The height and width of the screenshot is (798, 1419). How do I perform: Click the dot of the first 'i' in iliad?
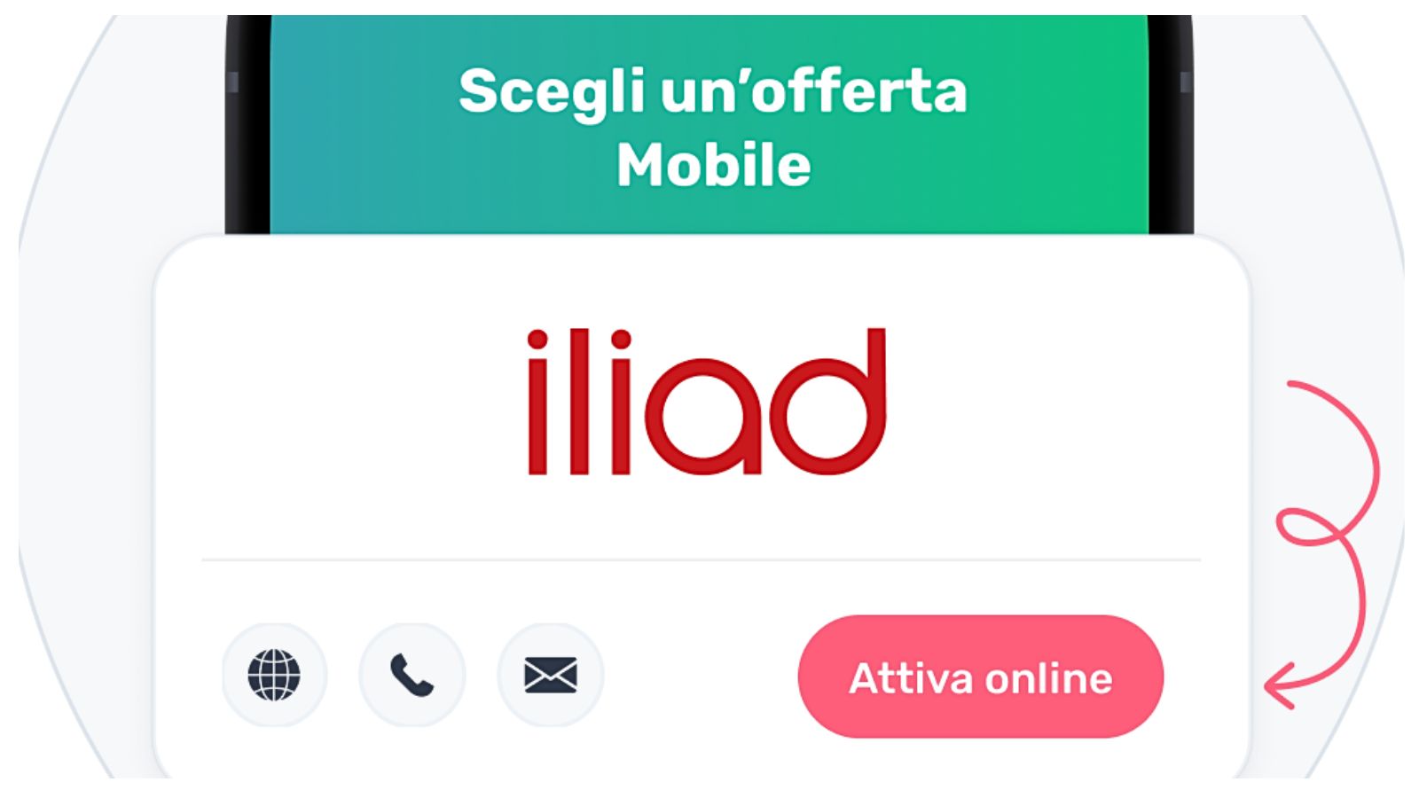(537, 340)
